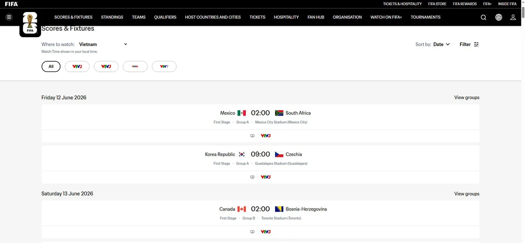Expand the Sort by Date dropdown

(x=441, y=45)
